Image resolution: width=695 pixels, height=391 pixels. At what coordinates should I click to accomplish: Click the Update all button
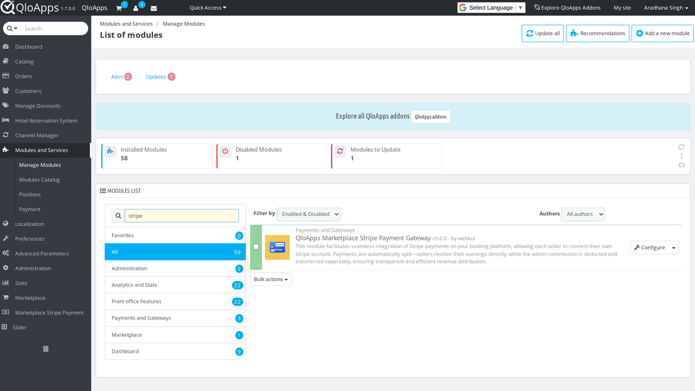coord(543,33)
